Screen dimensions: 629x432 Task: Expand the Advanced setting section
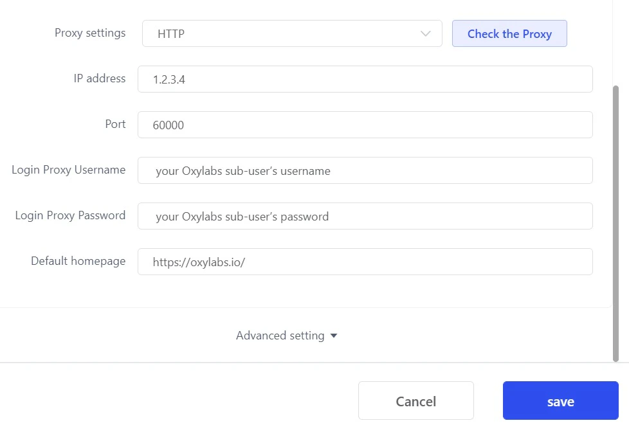(x=280, y=336)
